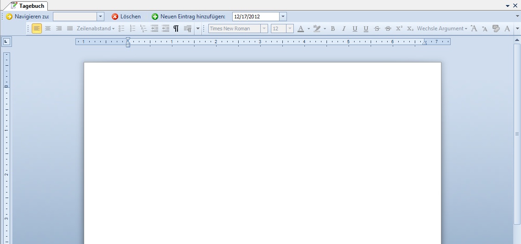Apply bulleted list formatting

pos(121,28)
